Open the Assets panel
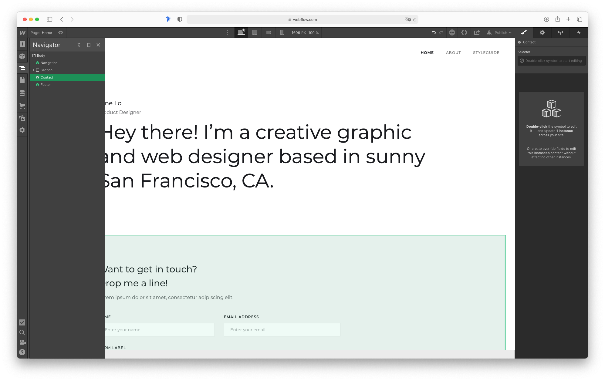 22,118
